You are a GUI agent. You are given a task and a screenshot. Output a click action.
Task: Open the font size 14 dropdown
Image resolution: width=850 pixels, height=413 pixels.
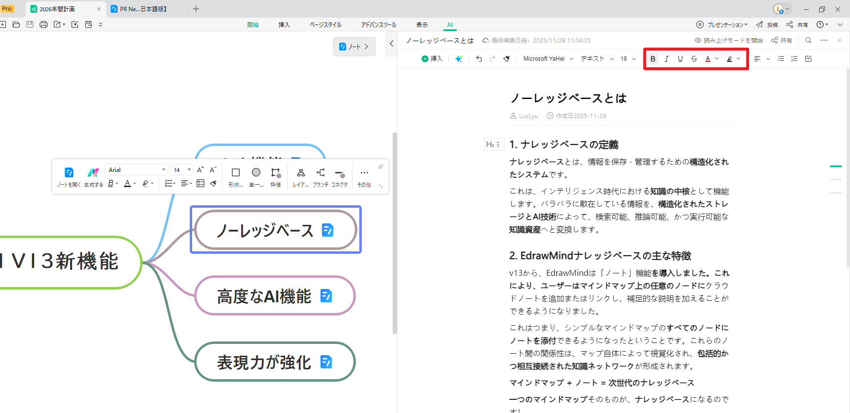tap(181, 170)
